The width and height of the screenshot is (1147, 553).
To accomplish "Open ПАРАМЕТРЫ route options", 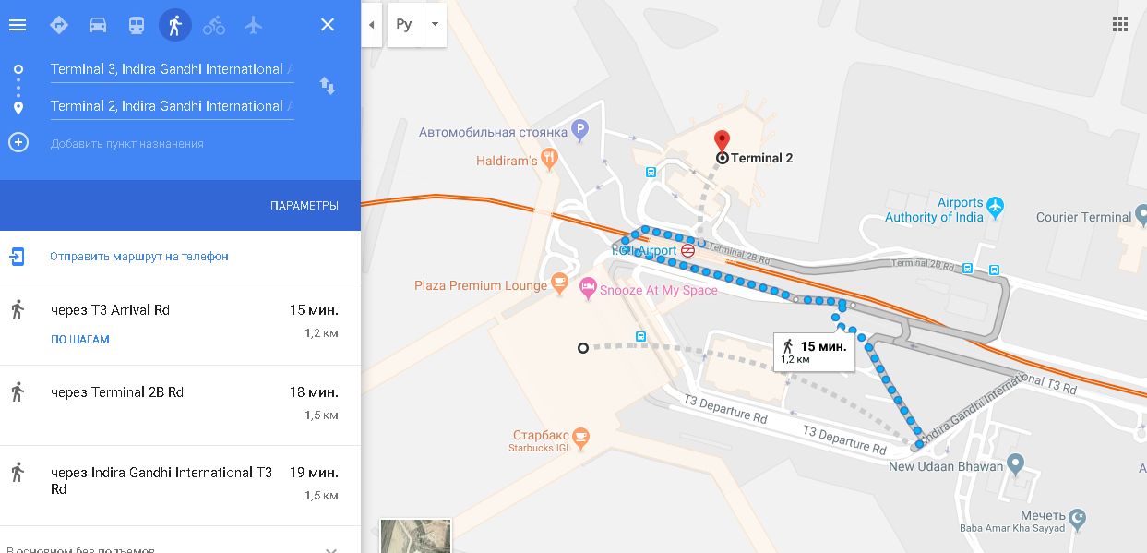I will coord(305,206).
